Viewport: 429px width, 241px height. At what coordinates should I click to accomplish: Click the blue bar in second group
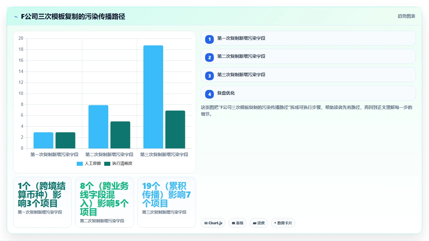coord(98,127)
